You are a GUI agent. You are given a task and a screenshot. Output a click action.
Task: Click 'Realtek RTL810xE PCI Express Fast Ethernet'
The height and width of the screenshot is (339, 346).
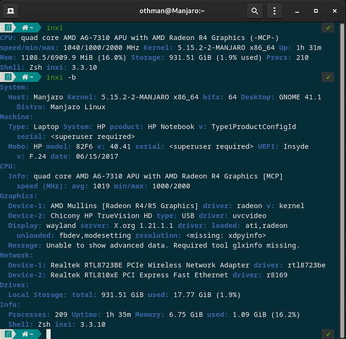click(139, 275)
